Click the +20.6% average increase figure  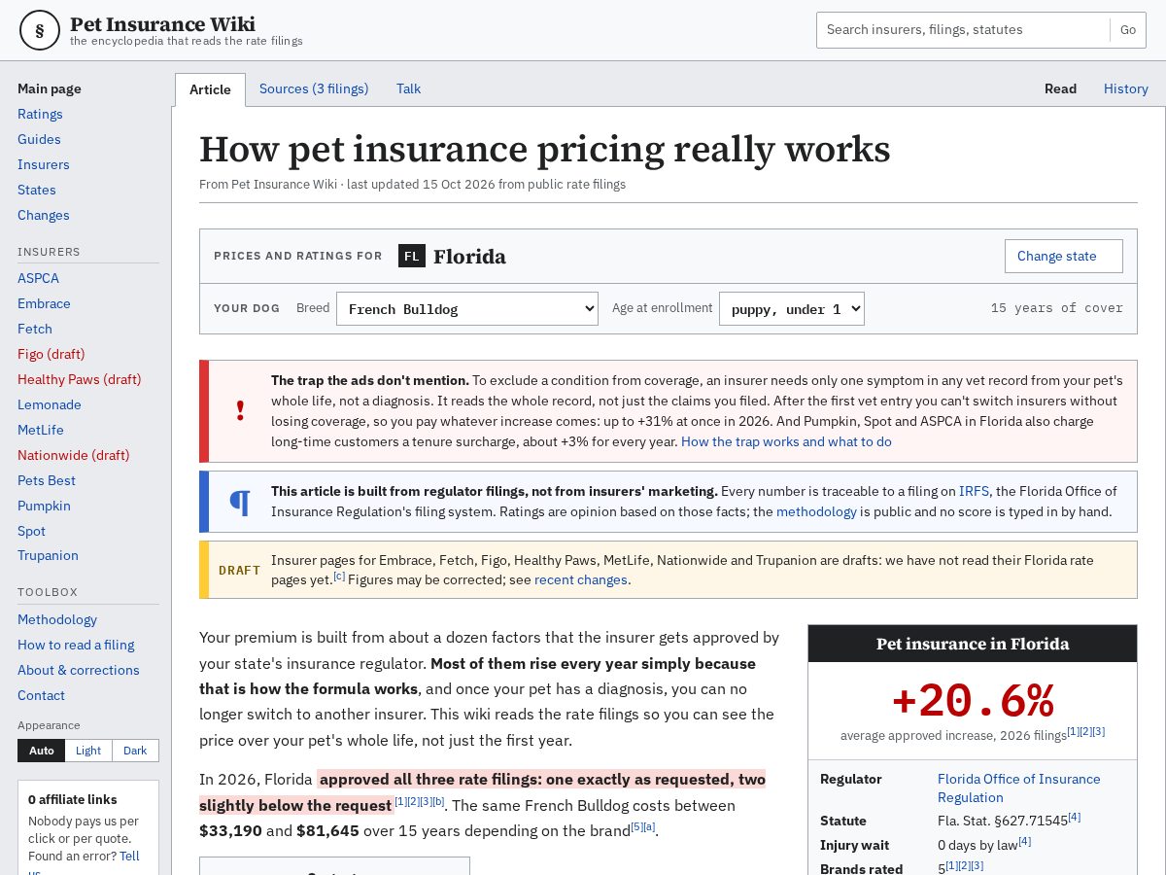coord(973,700)
